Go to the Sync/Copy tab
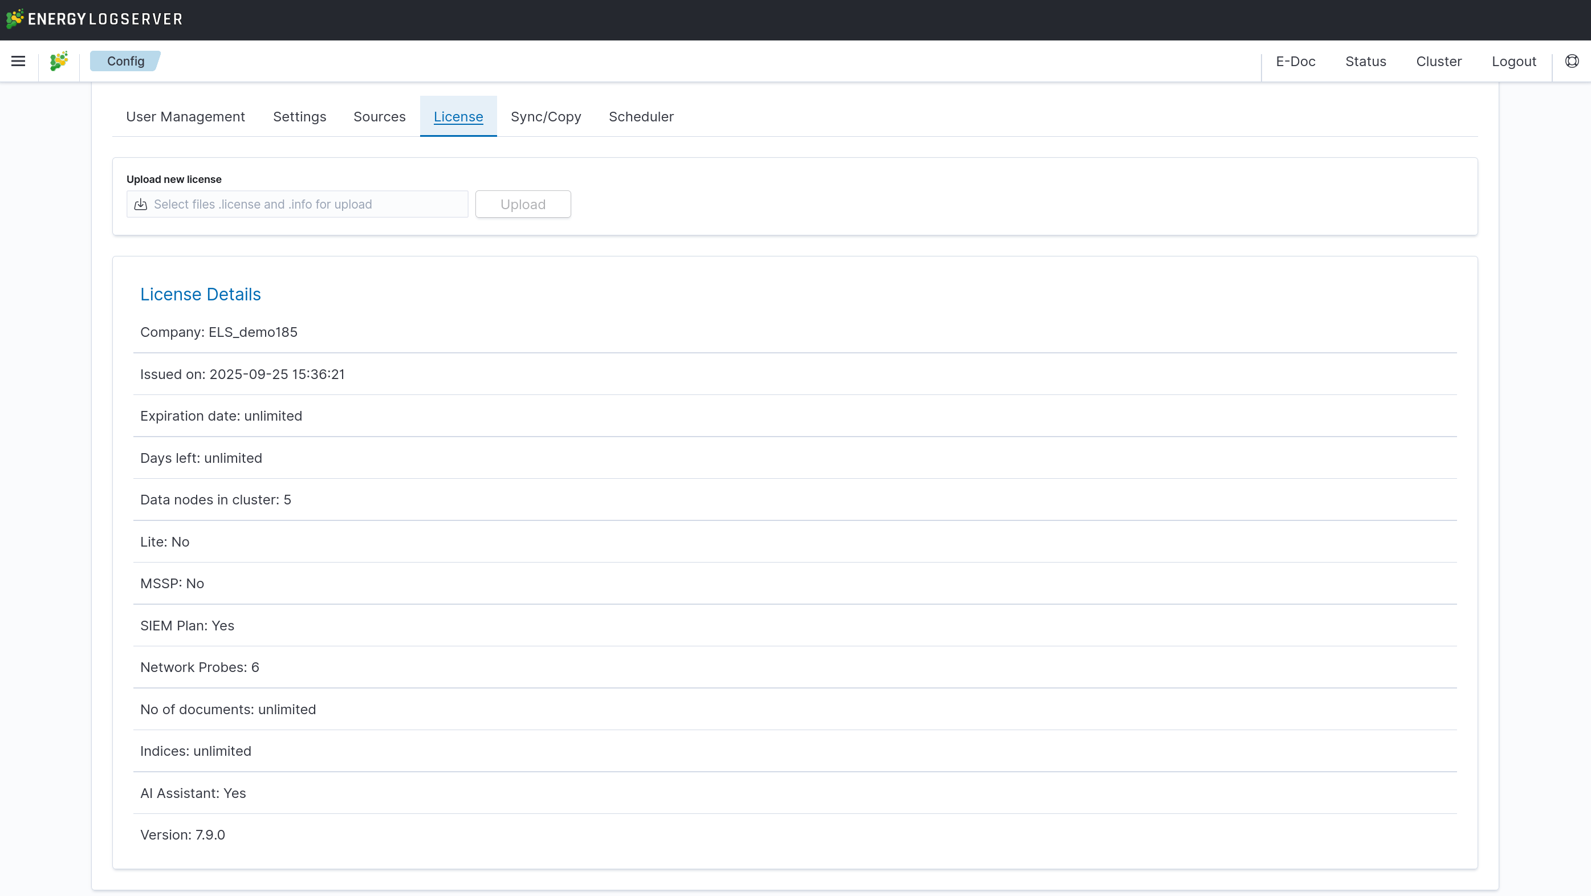1591x896 pixels. tap(546, 117)
